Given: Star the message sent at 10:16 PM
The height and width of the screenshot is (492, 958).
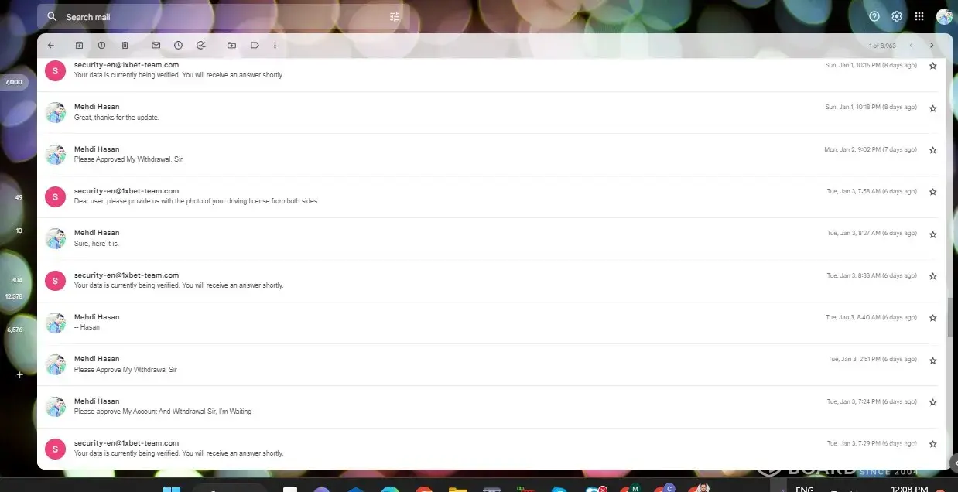Looking at the screenshot, I should click(932, 66).
